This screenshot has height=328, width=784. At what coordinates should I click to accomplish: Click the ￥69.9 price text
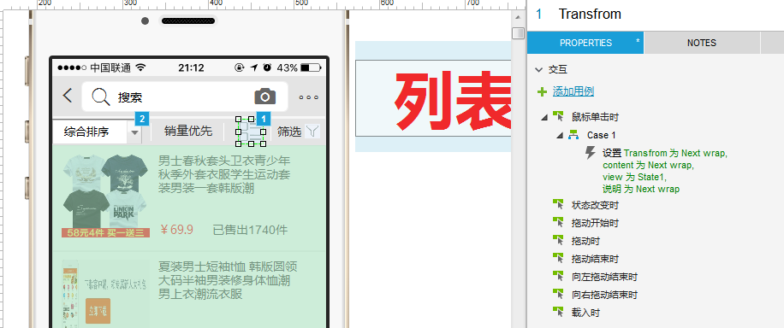point(176,230)
